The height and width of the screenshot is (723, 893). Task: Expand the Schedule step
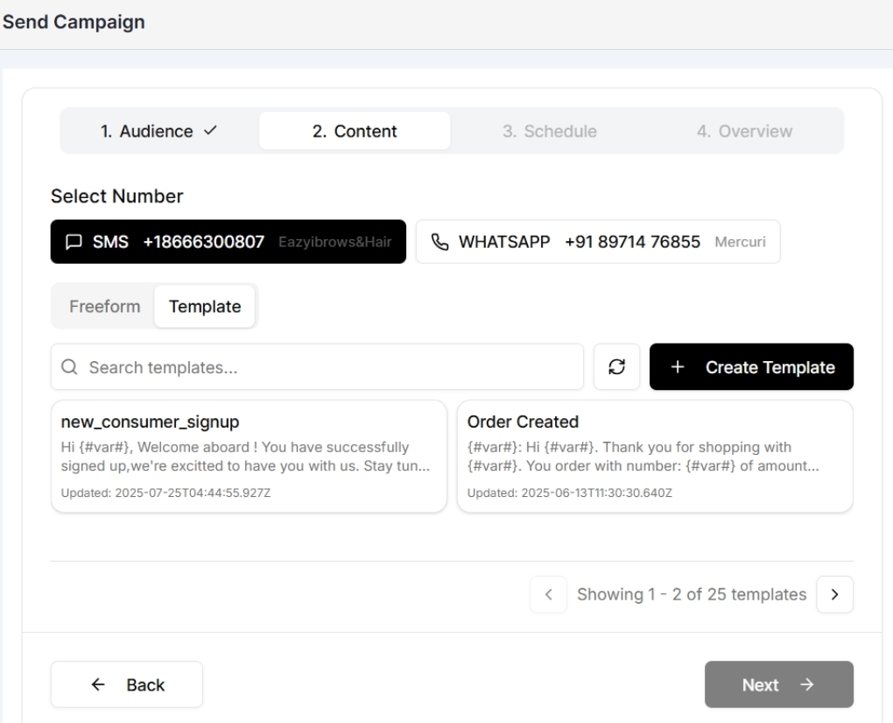pyautogui.click(x=549, y=131)
